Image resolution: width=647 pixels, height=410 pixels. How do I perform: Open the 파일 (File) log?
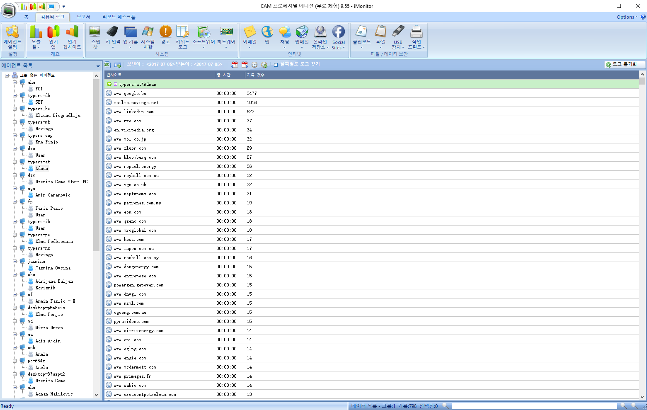380,37
